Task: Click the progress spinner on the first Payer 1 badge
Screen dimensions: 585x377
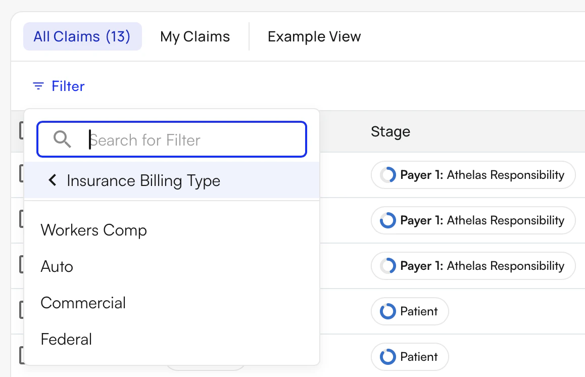Action: [x=387, y=175]
